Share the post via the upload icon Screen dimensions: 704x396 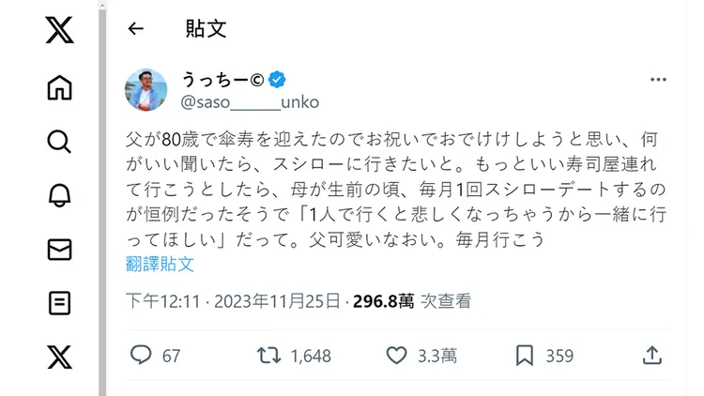tap(651, 355)
